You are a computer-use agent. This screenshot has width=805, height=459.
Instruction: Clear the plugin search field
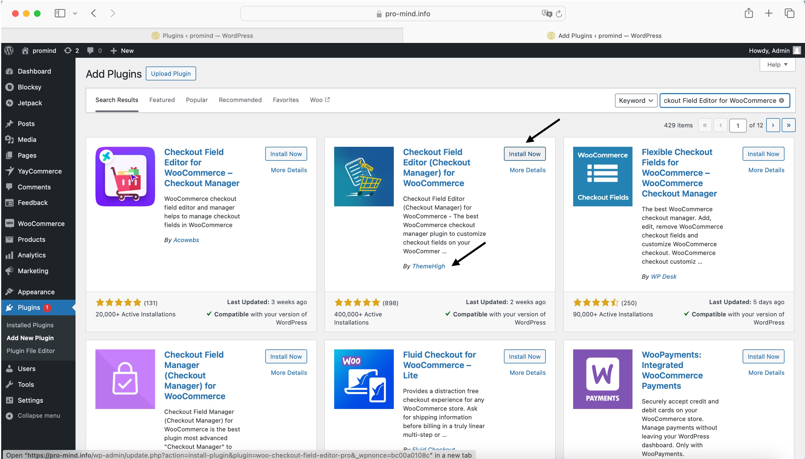pyautogui.click(x=781, y=100)
